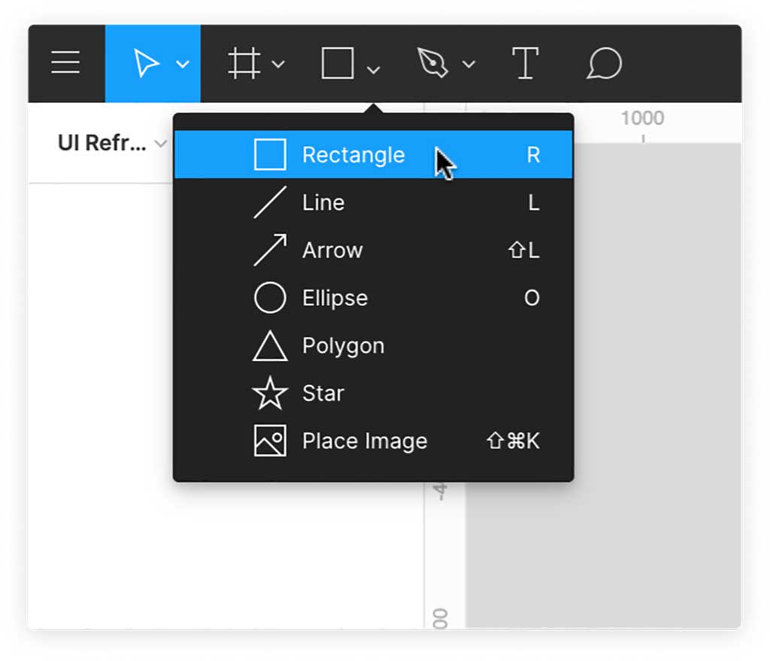This screenshot has height=661, width=770.
Task: Select the Frame tool
Action: (244, 63)
